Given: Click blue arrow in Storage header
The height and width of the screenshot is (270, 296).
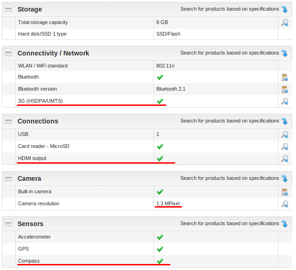Looking at the screenshot, I should [284, 9].
